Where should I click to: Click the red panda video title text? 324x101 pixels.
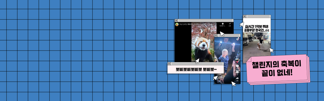click(x=198, y=24)
